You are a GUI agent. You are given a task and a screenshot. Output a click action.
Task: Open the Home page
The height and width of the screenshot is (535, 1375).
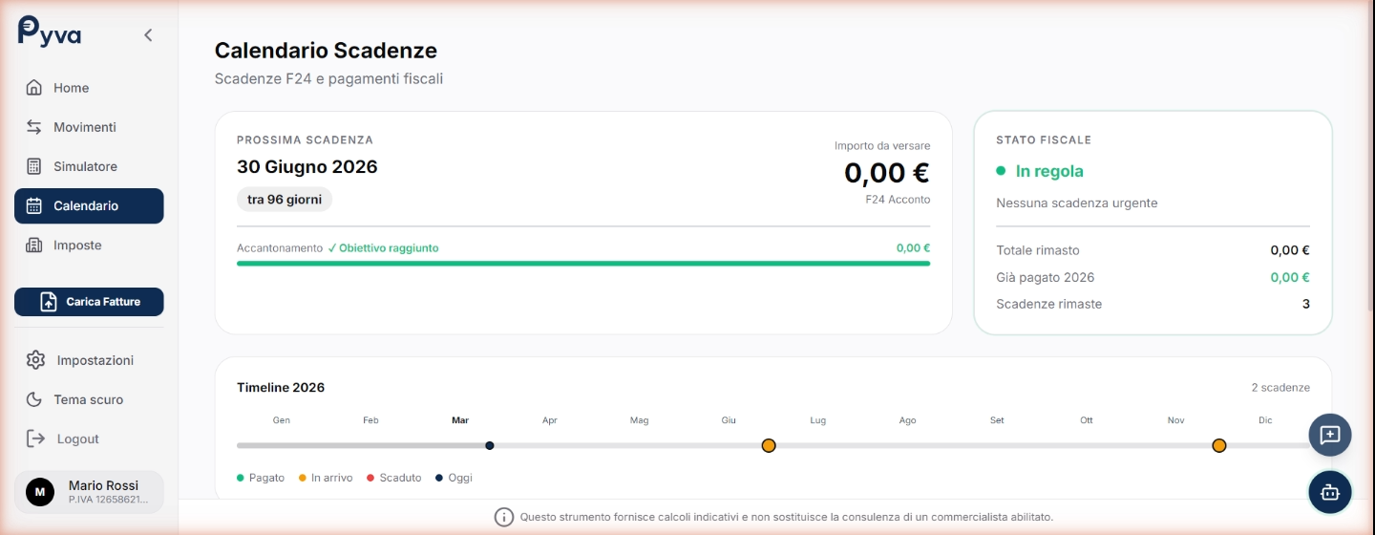coord(71,88)
